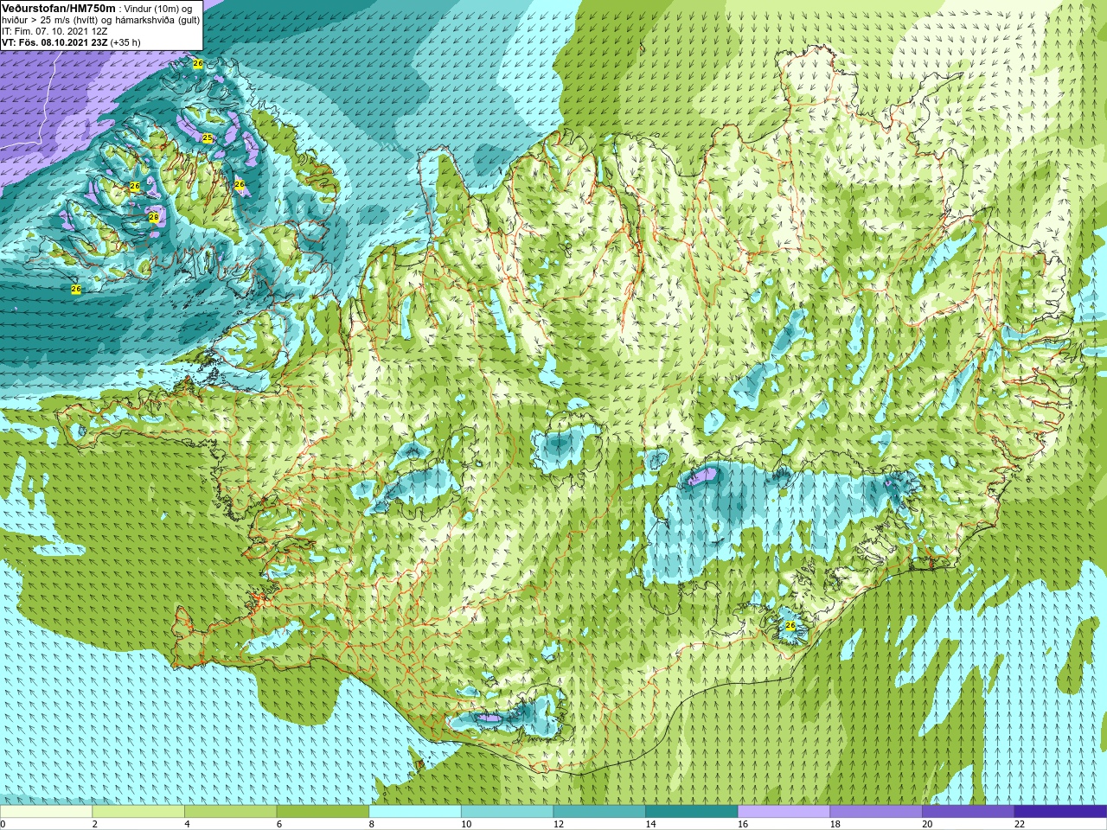Screen dimensions: 1107x830
Task: Click the darkest purple legend swatch above 22
Action: pyautogui.click(x=1060, y=812)
